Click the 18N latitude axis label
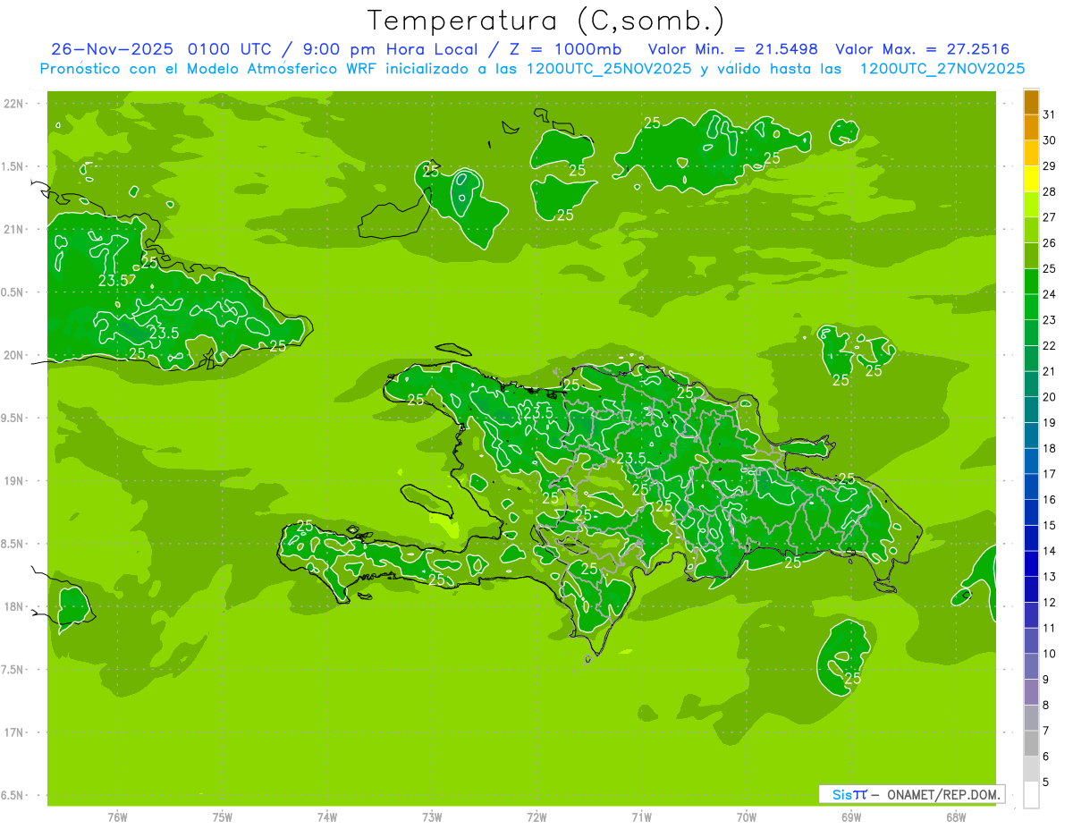The width and height of the screenshot is (1073, 829). point(14,606)
